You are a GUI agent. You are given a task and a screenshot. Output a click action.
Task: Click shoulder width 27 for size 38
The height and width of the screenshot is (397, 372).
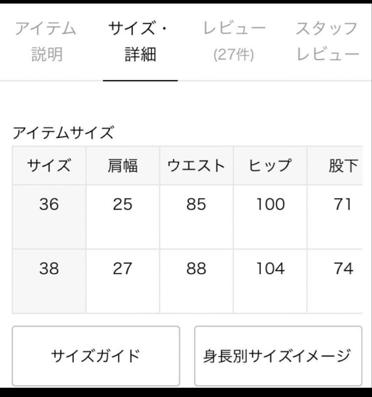(x=123, y=269)
